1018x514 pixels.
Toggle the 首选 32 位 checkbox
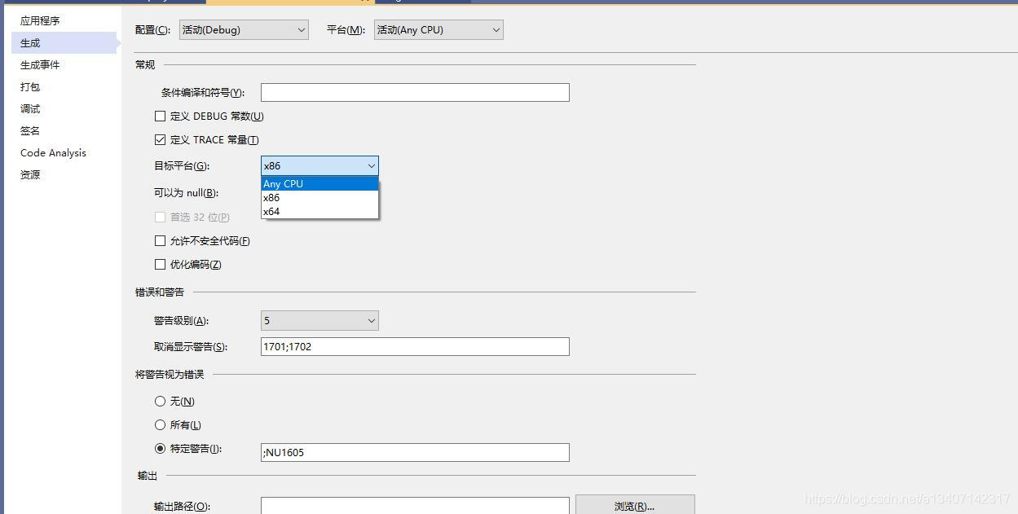(x=160, y=217)
